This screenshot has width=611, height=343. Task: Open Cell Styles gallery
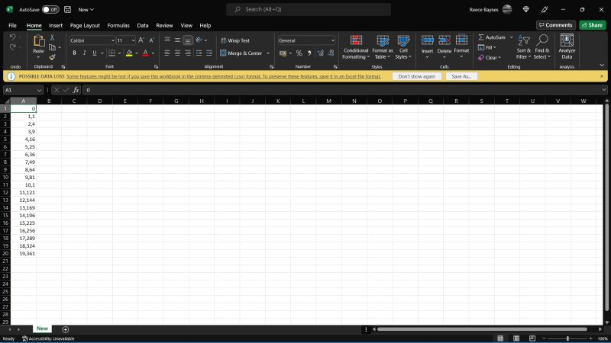click(403, 46)
